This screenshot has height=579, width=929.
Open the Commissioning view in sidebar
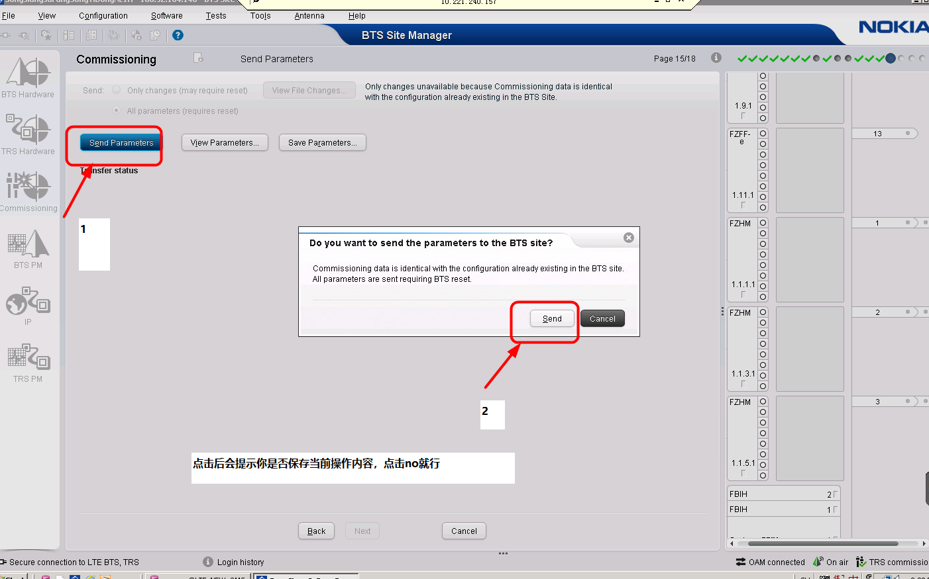click(28, 191)
